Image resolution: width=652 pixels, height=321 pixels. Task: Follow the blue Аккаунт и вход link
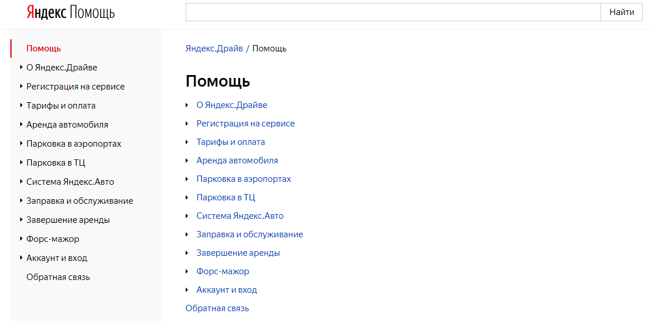[x=227, y=289]
